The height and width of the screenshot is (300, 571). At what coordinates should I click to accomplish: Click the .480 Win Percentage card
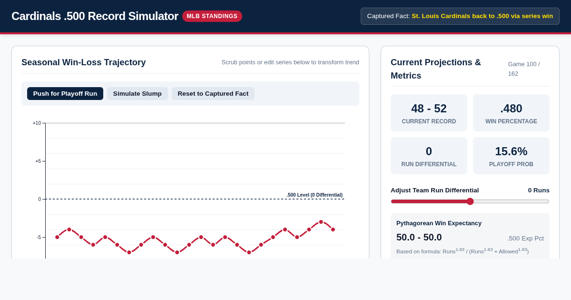point(511,113)
